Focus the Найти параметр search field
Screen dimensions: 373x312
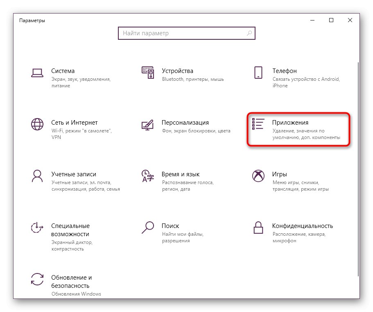[180, 33]
